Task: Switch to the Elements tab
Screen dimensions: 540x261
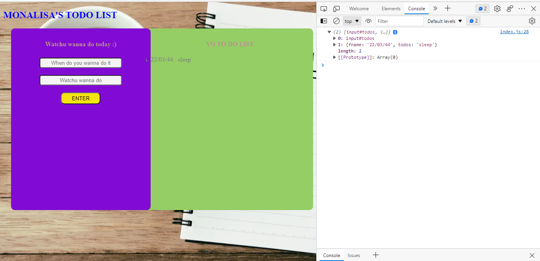Action: [x=391, y=9]
